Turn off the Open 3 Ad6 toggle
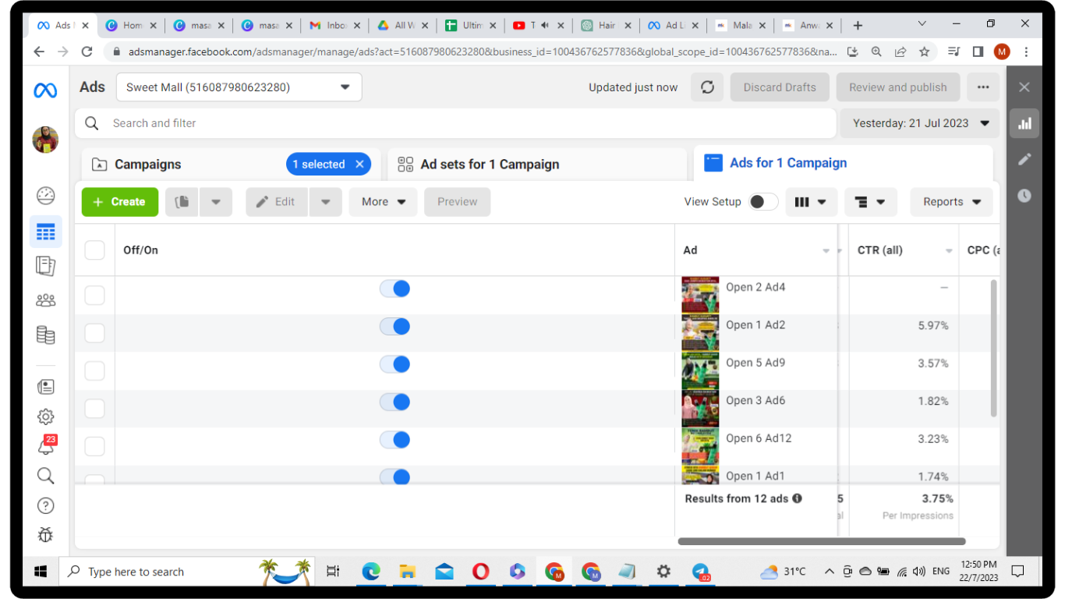This screenshot has height=599, width=1065. (395, 402)
